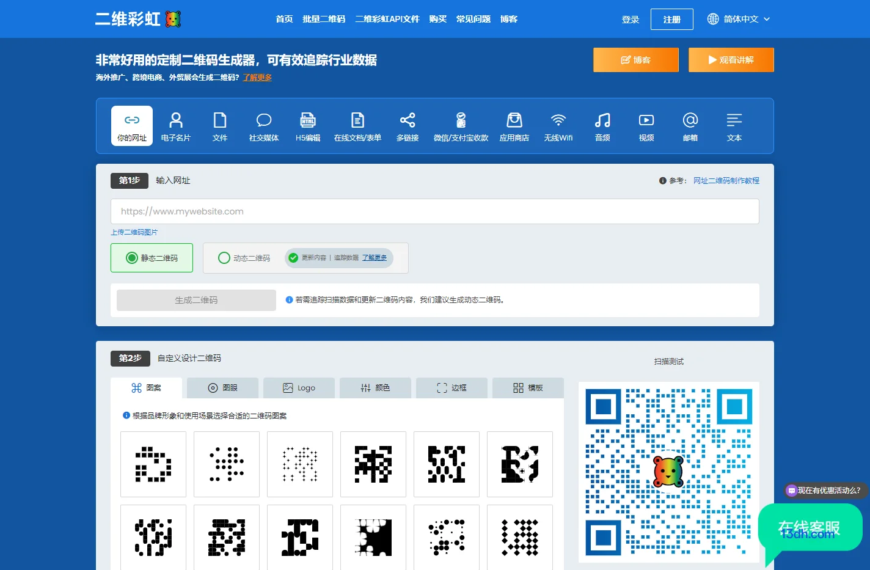
Task: Select sixth pattern in first row
Action: point(520,464)
